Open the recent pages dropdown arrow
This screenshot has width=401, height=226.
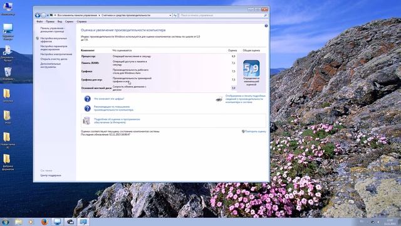click(x=48, y=15)
